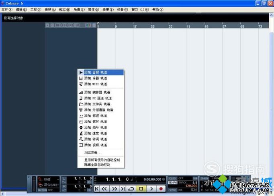Viewport: 274px width, 196px height.
Task: Go to previous marker/project start button
Action: [x=97, y=189]
